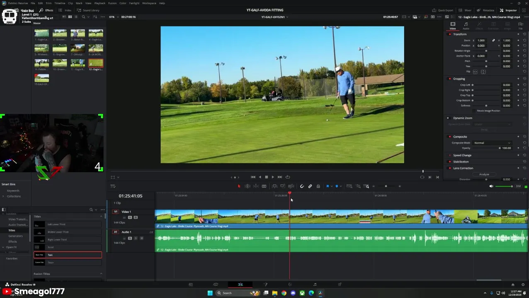Viewport: 529px width, 298px height.
Task: Switch to the File inspector tab
Action: [x=521, y=26]
